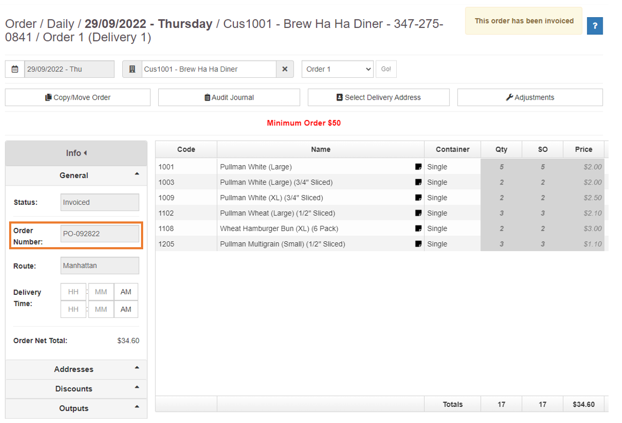Click the Container column header
The image size is (622, 423).
pyautogui.click(x=453, y=150)
